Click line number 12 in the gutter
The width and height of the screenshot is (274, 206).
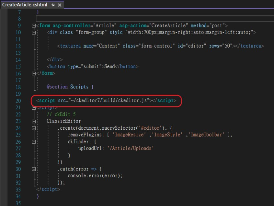click(x=18, y=46)
